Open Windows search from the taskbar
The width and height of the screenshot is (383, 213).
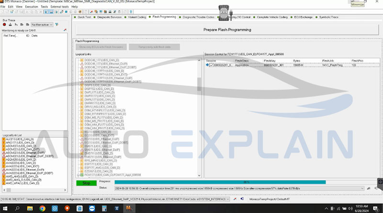[17, 208]
